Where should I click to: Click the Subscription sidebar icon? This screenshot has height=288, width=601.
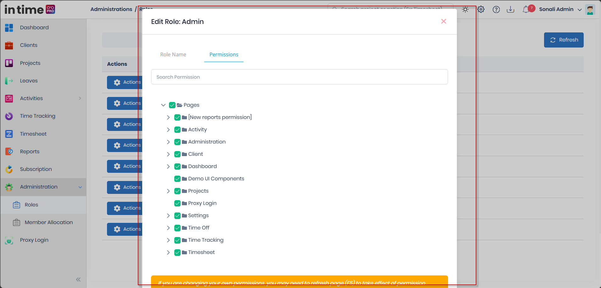coord(9,169)
